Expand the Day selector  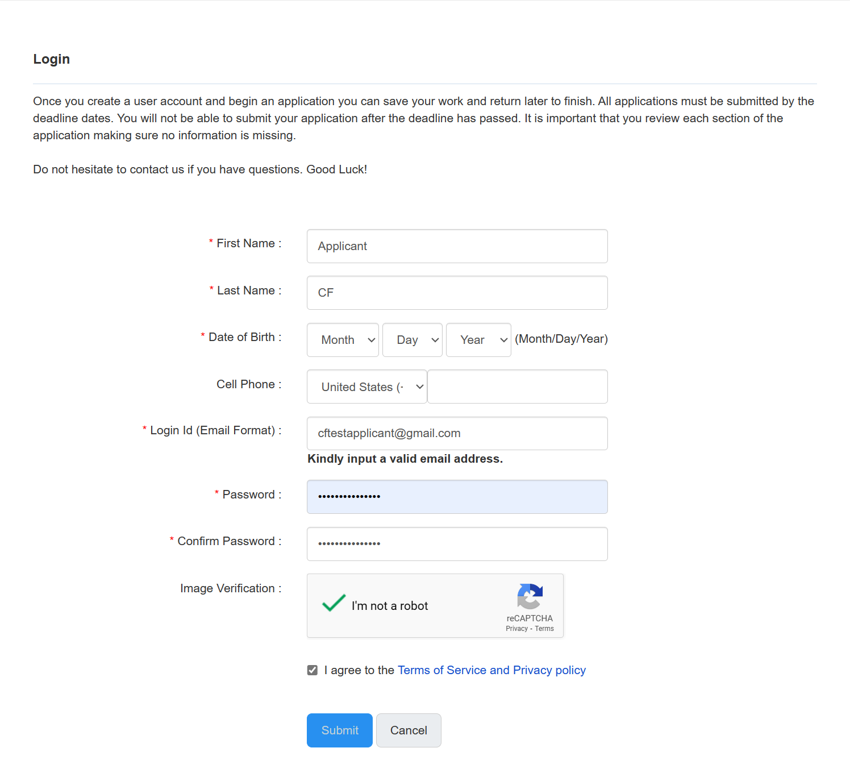pos(412,339)
